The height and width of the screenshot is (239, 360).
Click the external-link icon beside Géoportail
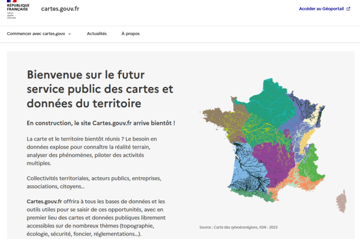(x=348, y=9)
